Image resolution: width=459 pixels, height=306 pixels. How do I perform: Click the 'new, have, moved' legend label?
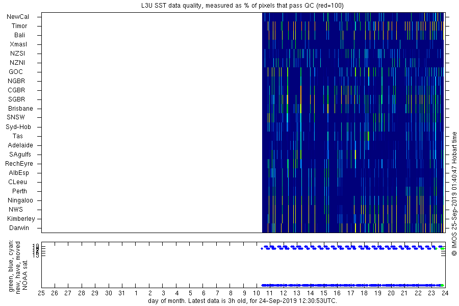click(18, 268)
